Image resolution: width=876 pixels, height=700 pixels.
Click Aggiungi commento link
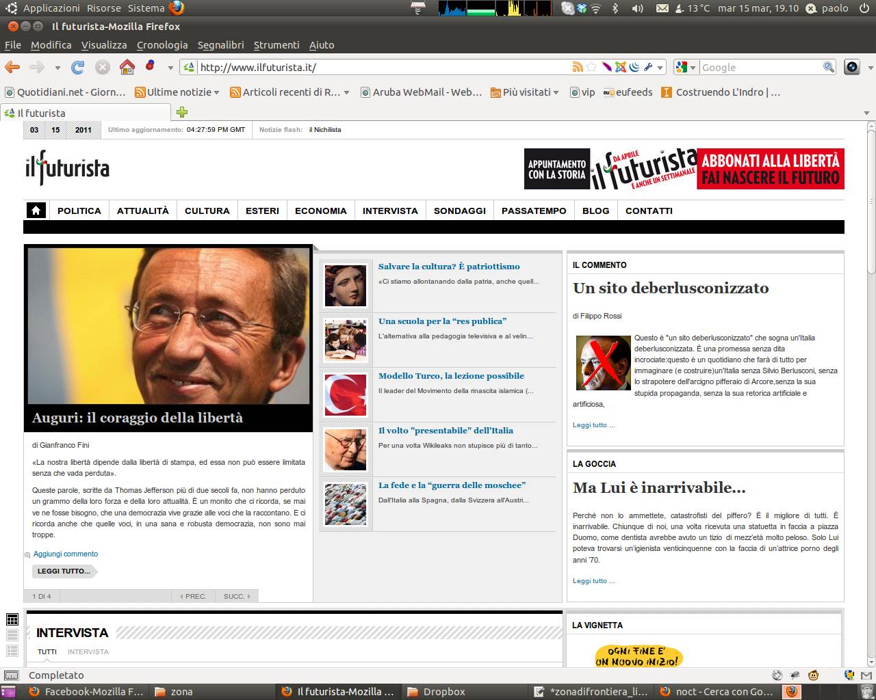click(66, 554)
